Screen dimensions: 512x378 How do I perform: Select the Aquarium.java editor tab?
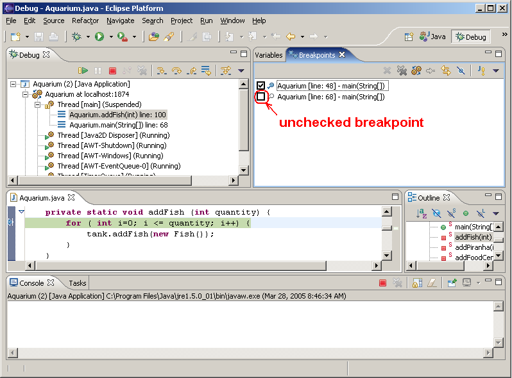42,198
